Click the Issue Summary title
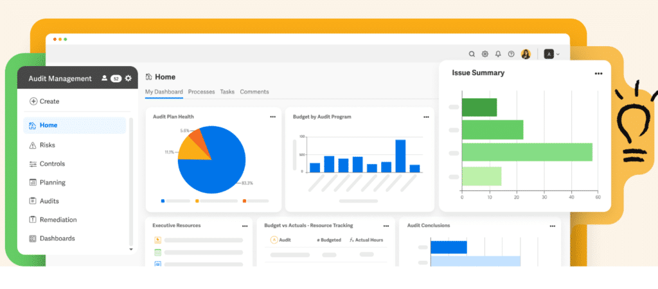Image resolution: width=658 pixels, height=289 pixels. tap(478, 73)
